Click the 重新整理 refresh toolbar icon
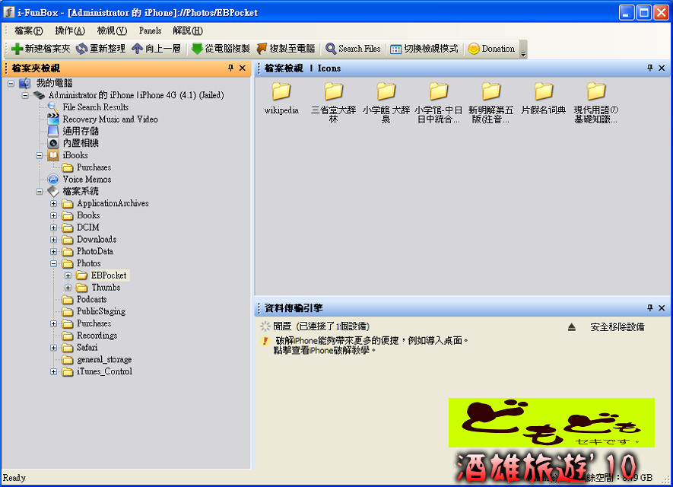This screenshot has width=673, height=487. [82, 49]
